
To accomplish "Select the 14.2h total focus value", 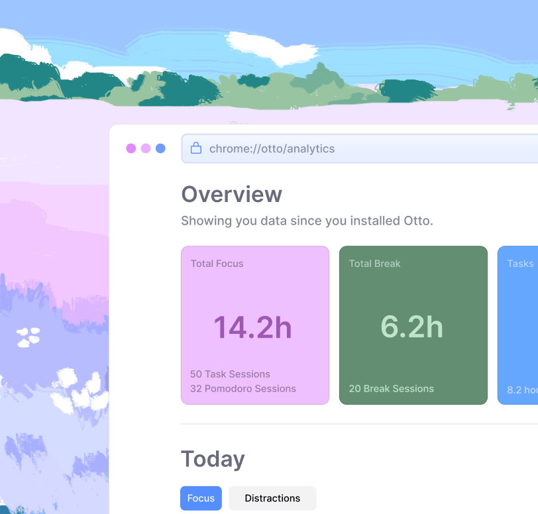I will coord(252,327).
